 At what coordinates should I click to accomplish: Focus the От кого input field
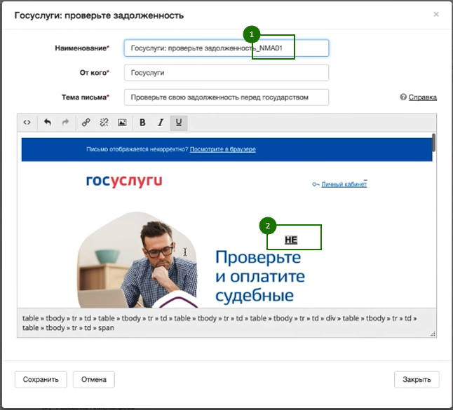click(226, 73)
